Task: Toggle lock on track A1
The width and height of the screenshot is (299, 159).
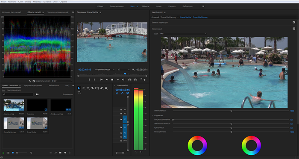Action: pyautogui.click(x=121, y=127)
